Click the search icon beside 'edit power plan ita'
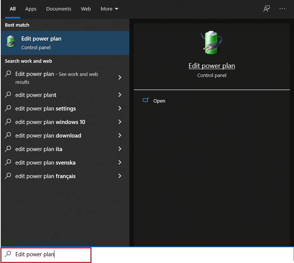Image resolution: width=294 pixels, height=263 pixels. pos(8,149)
